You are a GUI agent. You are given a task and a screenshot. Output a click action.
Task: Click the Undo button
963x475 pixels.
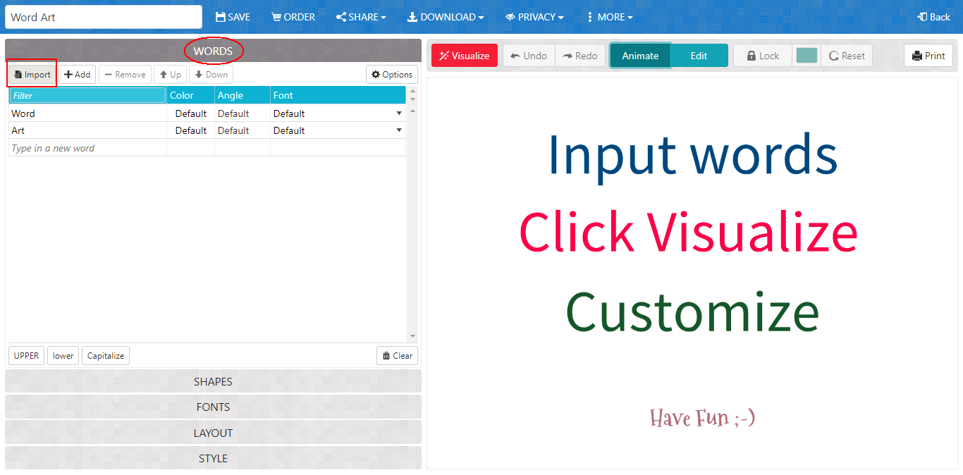point(529,56)
